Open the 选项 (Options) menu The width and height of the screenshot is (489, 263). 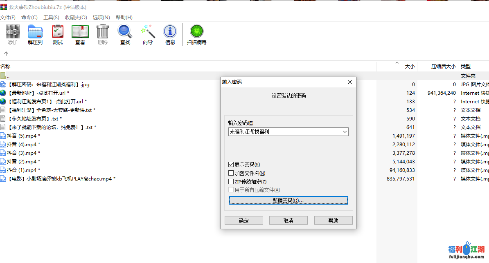[x=101, y=17]
